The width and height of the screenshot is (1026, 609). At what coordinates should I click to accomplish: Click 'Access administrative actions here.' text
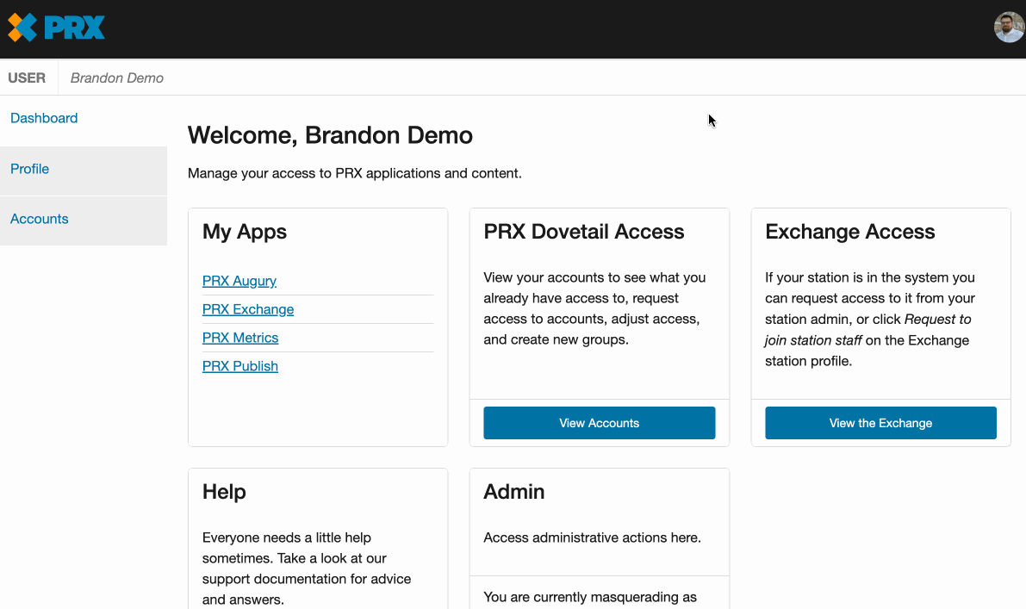(592, 538)
